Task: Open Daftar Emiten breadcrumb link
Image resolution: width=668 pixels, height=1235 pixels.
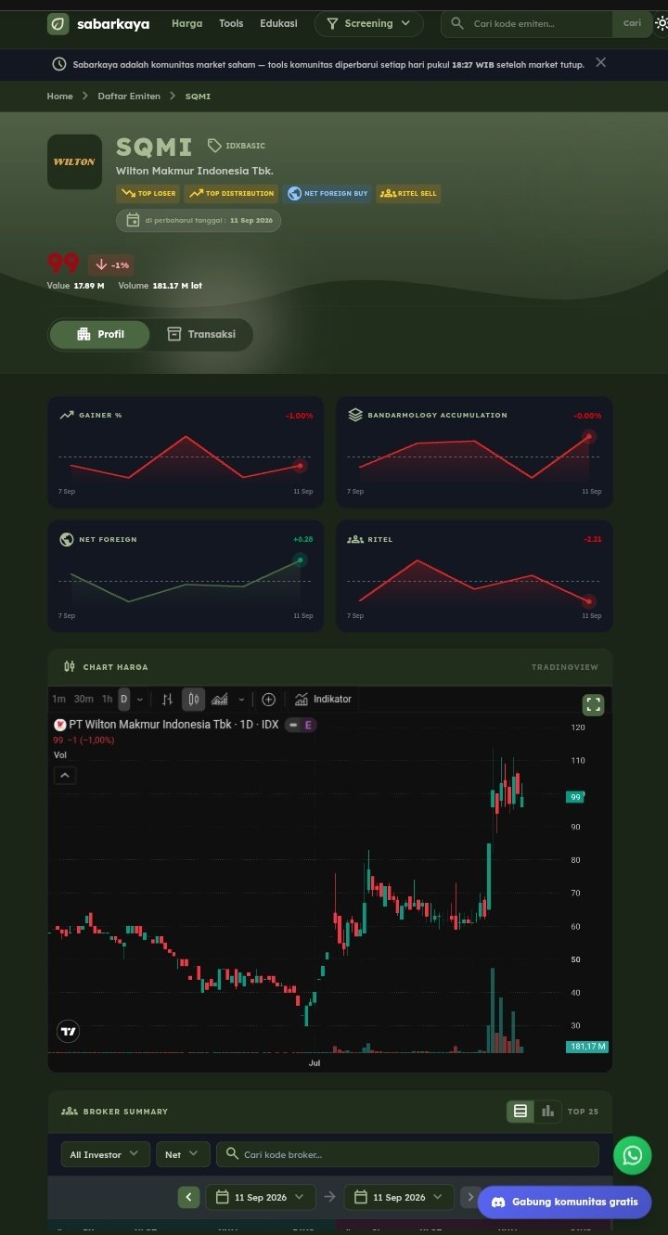Action: [x=129, y=96]
